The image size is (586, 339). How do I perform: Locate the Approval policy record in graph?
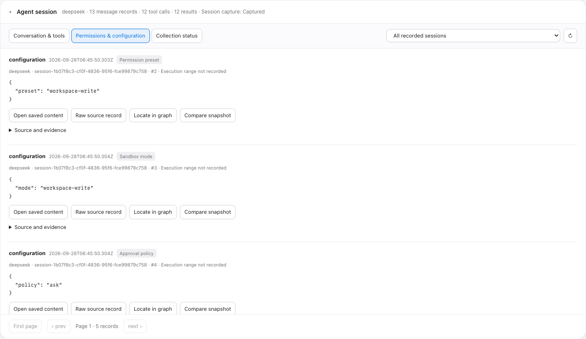tap(153, 309)
